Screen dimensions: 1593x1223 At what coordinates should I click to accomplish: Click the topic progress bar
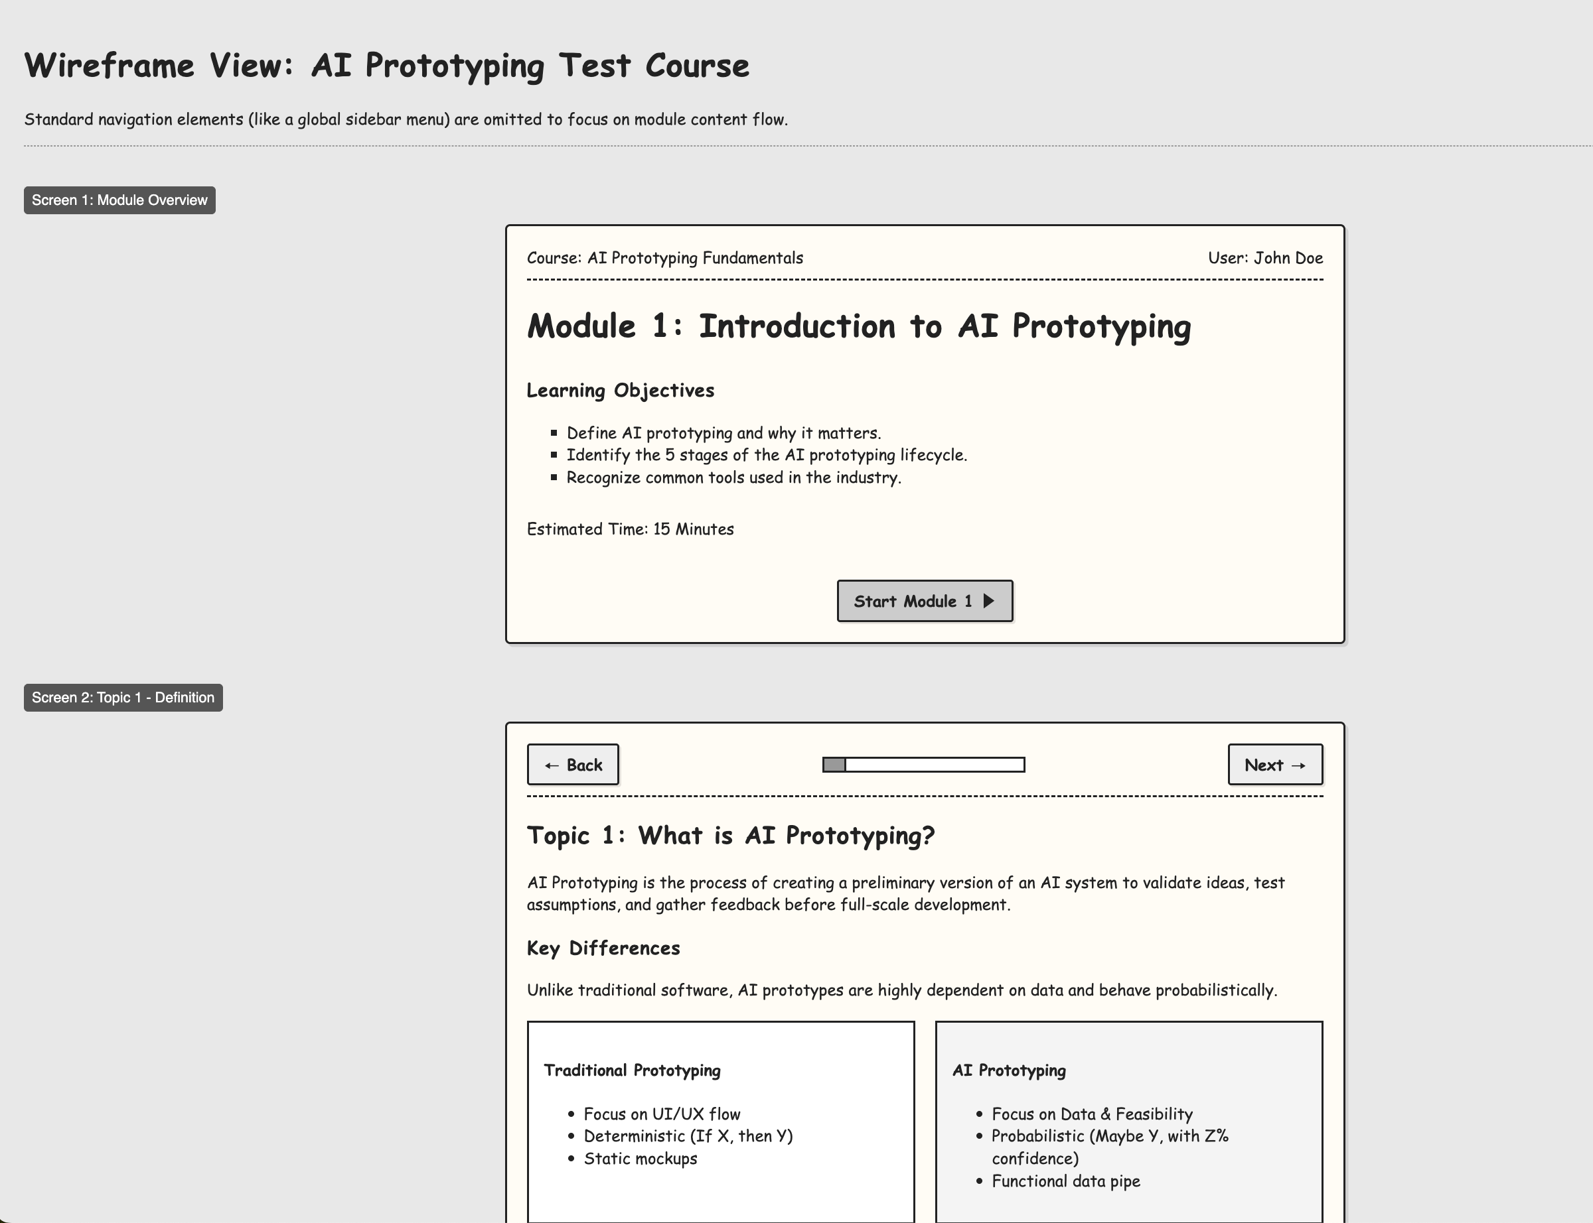click(923, 764)
